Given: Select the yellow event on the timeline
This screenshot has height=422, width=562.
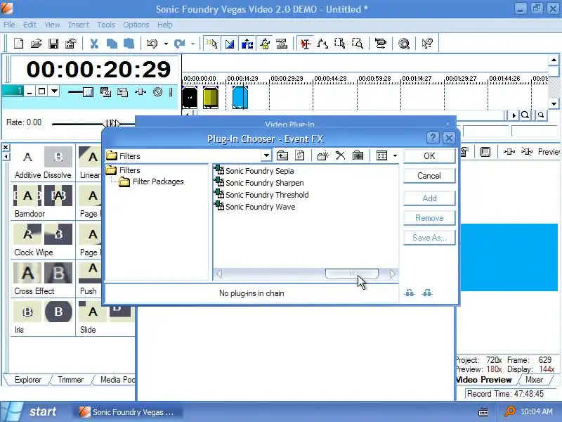Looking at the screenshot, I should pos(211,97).
